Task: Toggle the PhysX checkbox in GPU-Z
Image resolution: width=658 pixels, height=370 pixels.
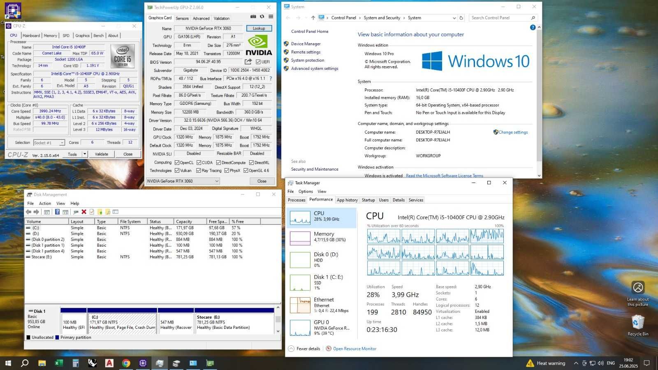Action: pyautogui.click(x=227, y=171)
